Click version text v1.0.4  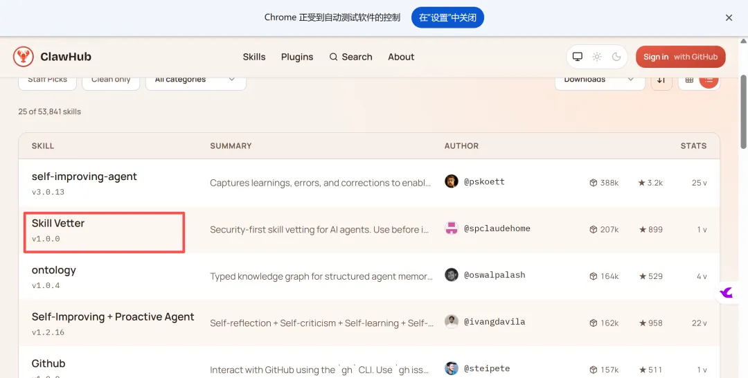click(46, 285)
